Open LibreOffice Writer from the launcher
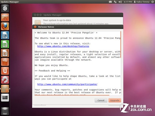The width and height of the screenshot is (155, 116). pos(5,35)
